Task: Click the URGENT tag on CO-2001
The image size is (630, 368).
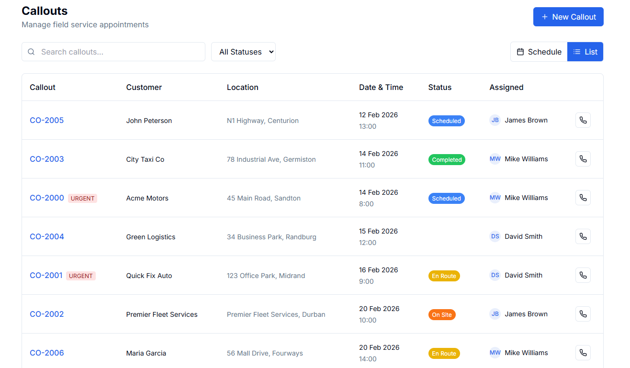Action: coord(81,276)
